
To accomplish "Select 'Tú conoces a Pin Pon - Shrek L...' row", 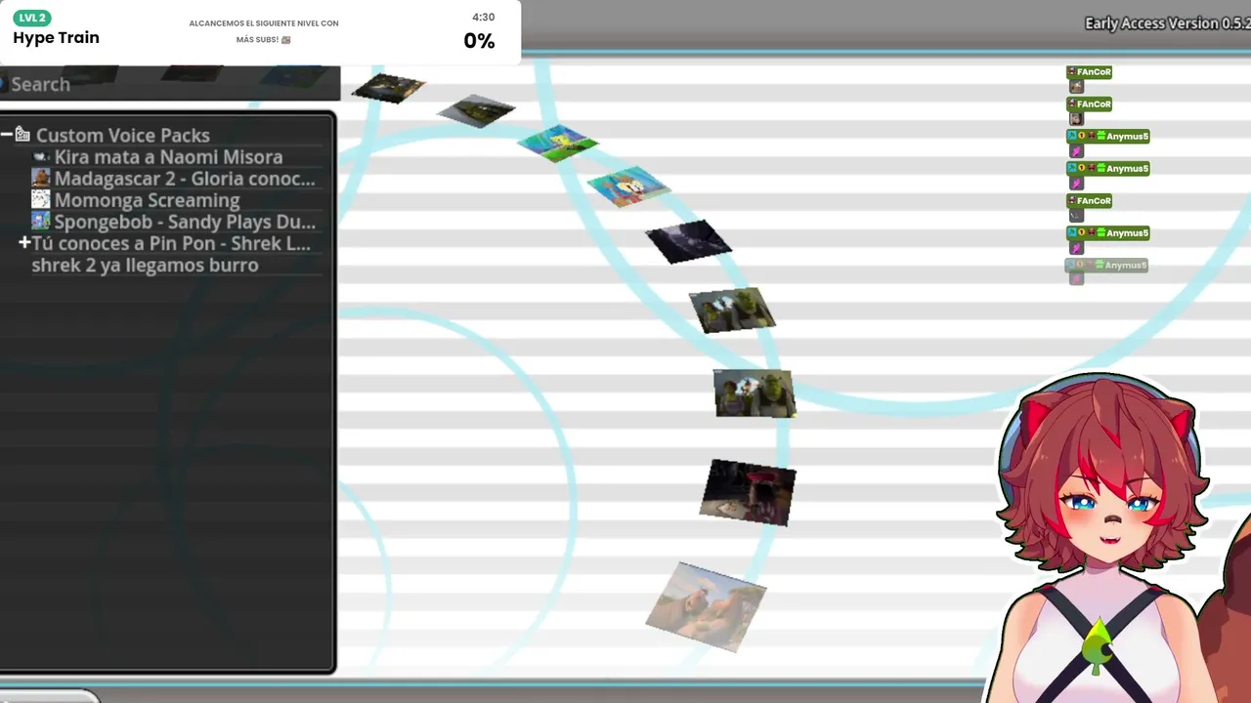I will (171, 243).
